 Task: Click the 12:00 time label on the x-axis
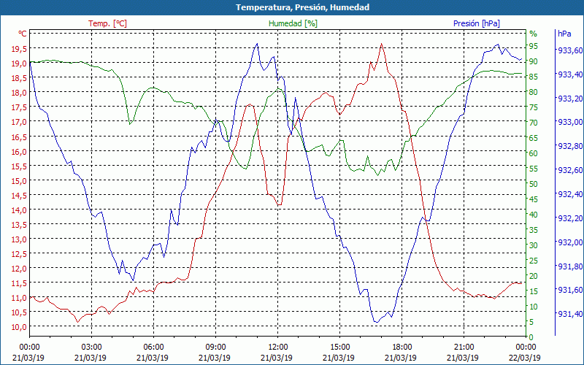pyautogui.click(x=278, y=347)
